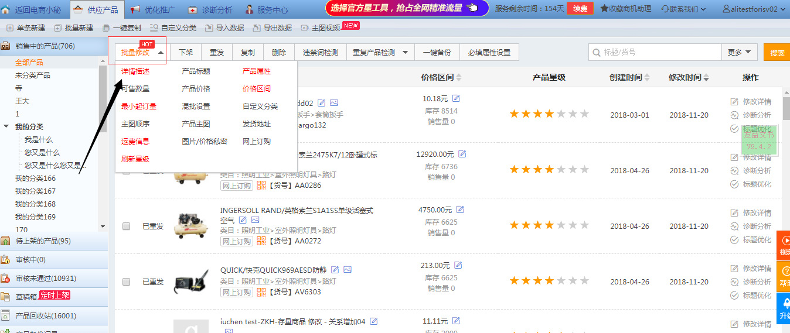Click the QR code icon beside AA0286
This screenshot has height=333, width=790.
coord(261,185)
